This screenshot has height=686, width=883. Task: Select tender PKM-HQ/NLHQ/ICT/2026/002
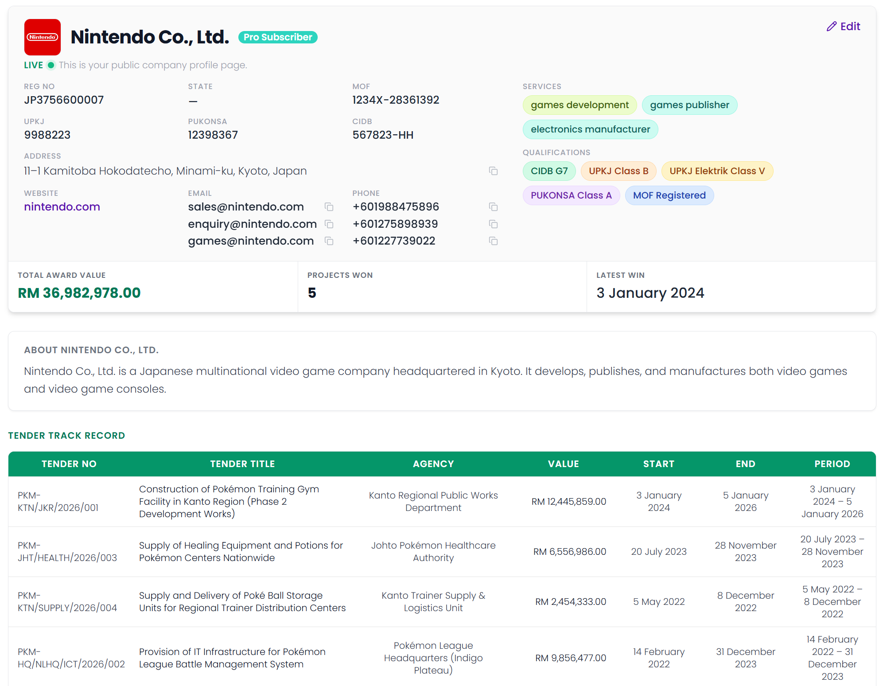[71, 658]
